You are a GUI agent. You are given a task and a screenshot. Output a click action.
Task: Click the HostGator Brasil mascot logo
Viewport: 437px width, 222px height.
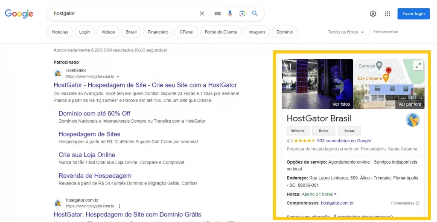pos(413,120)
